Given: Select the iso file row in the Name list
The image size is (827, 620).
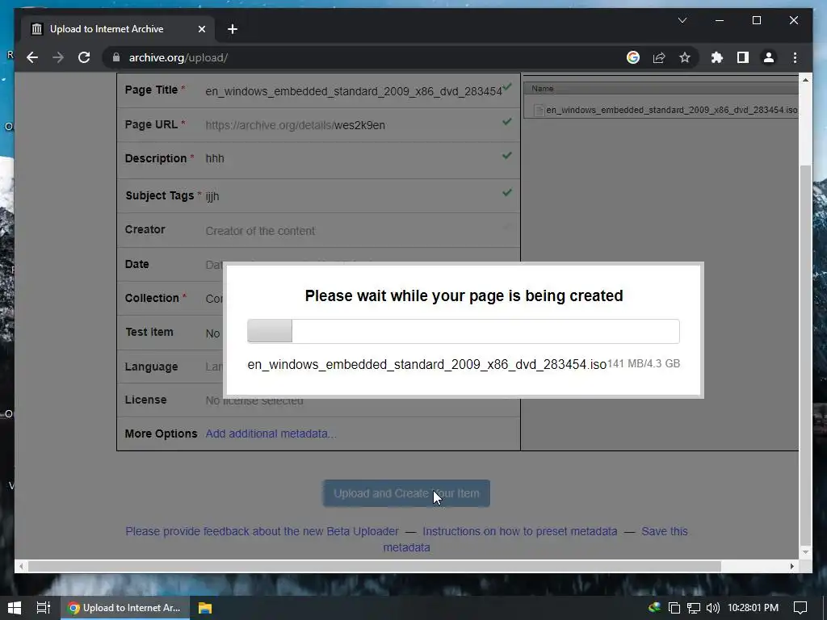Looking at the screenshot, I should 661,110.
